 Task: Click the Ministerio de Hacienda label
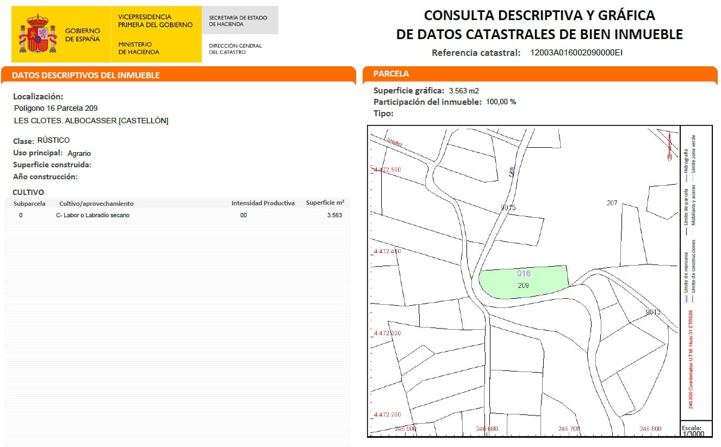point(138,48)
